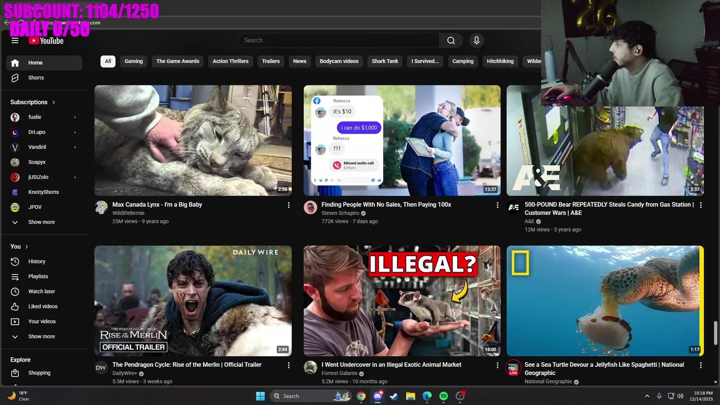Open File Explorer from the taskbar
This screenshot has width=720, height=405.
(x=411, y=396)
